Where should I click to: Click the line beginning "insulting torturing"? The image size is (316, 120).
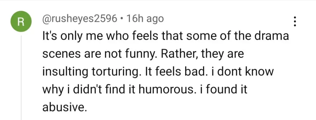pyautogui.click(x=158, y=72)
